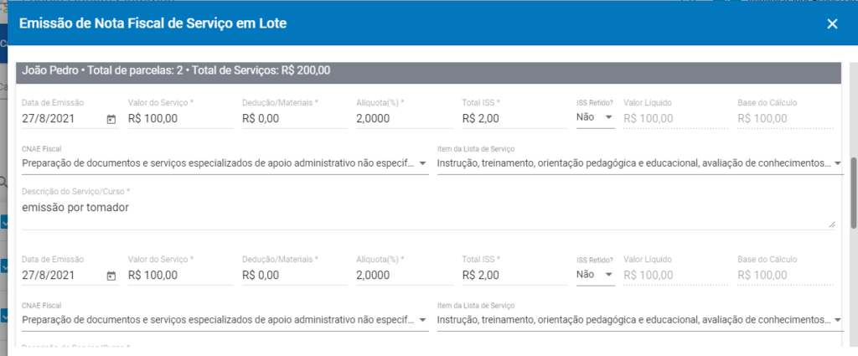The width and height of the screenshot is (858, 356).
Task: Close the Emissão de Nota Fiscal dialog
Action: 832,23
